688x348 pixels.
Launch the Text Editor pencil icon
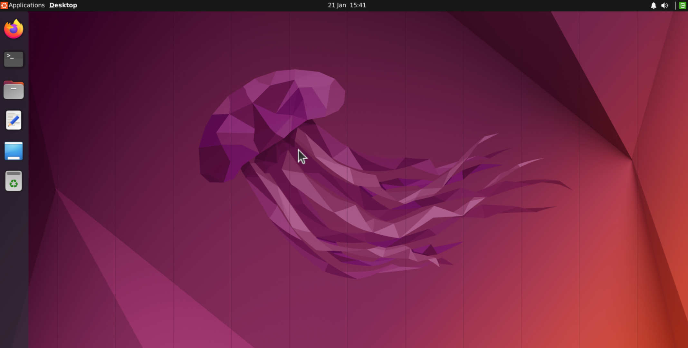coord(14,120)
